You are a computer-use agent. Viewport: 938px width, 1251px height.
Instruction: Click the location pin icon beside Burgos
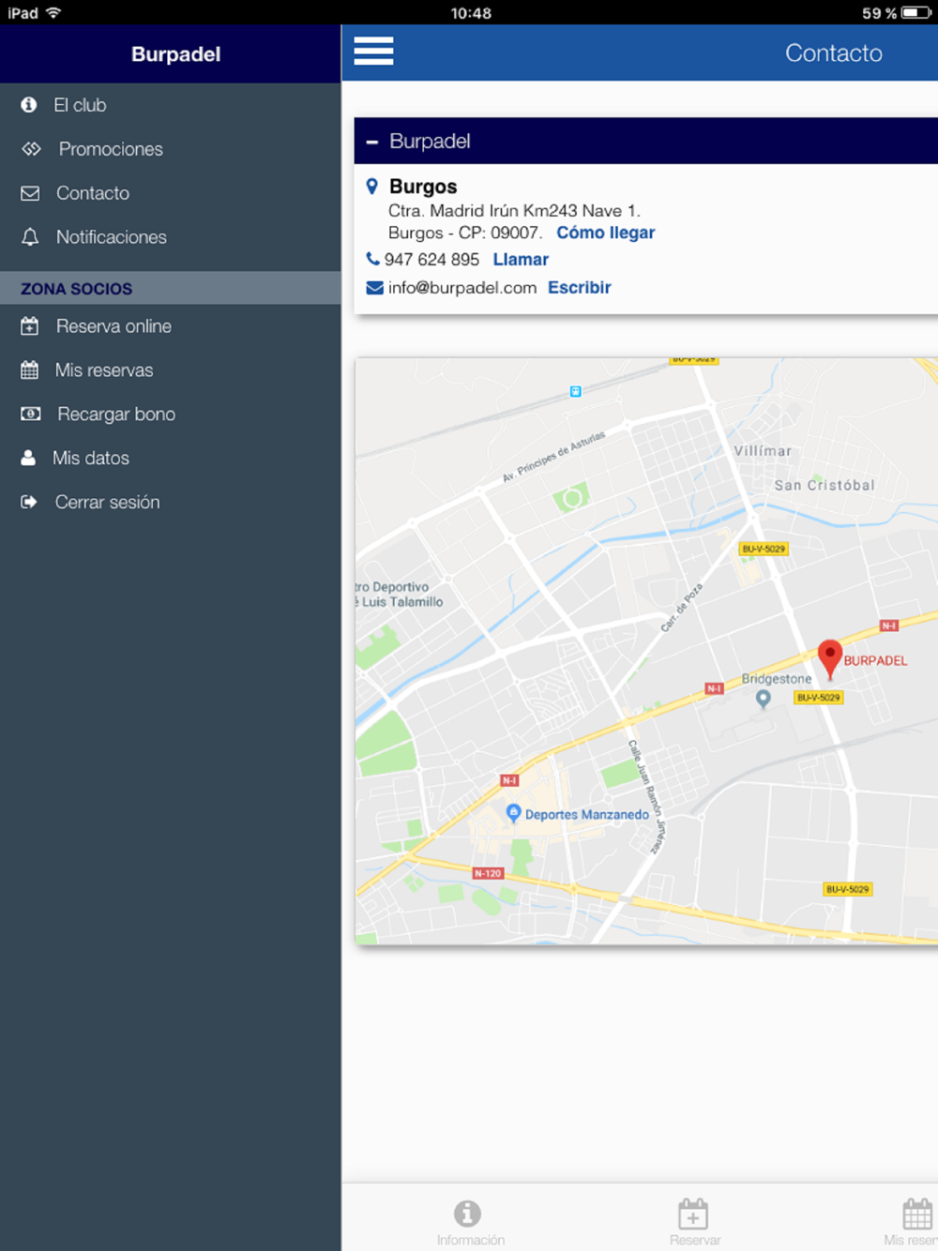[372, 187]
